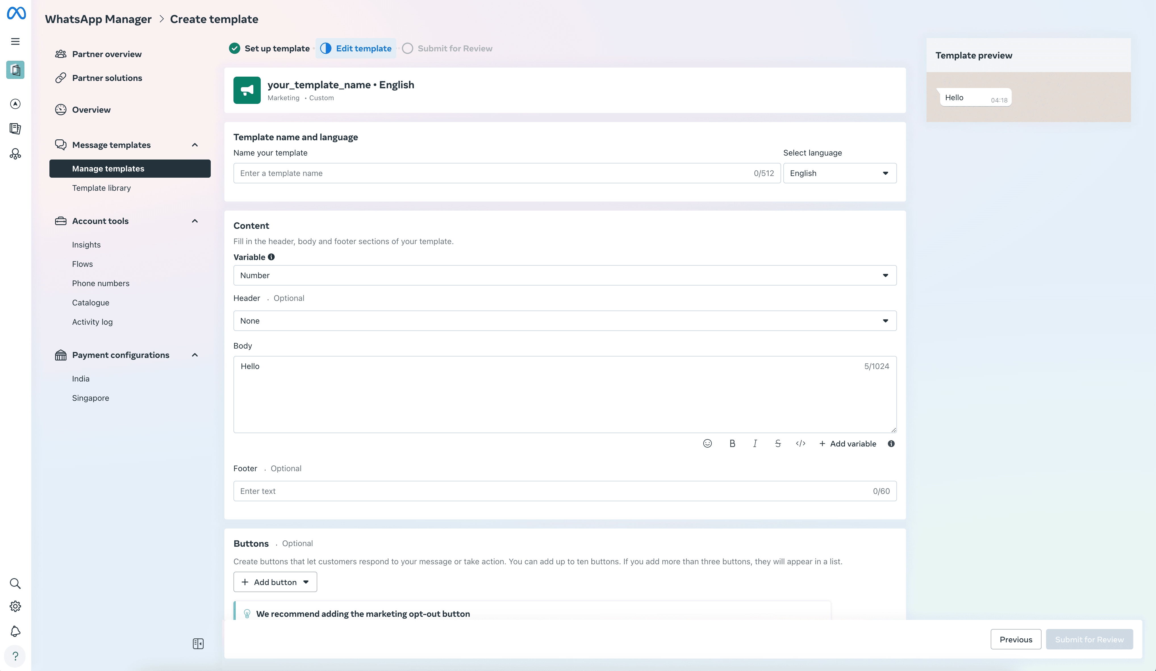
Task: Grab the body textarea resize handle
Action: (894, 430)
